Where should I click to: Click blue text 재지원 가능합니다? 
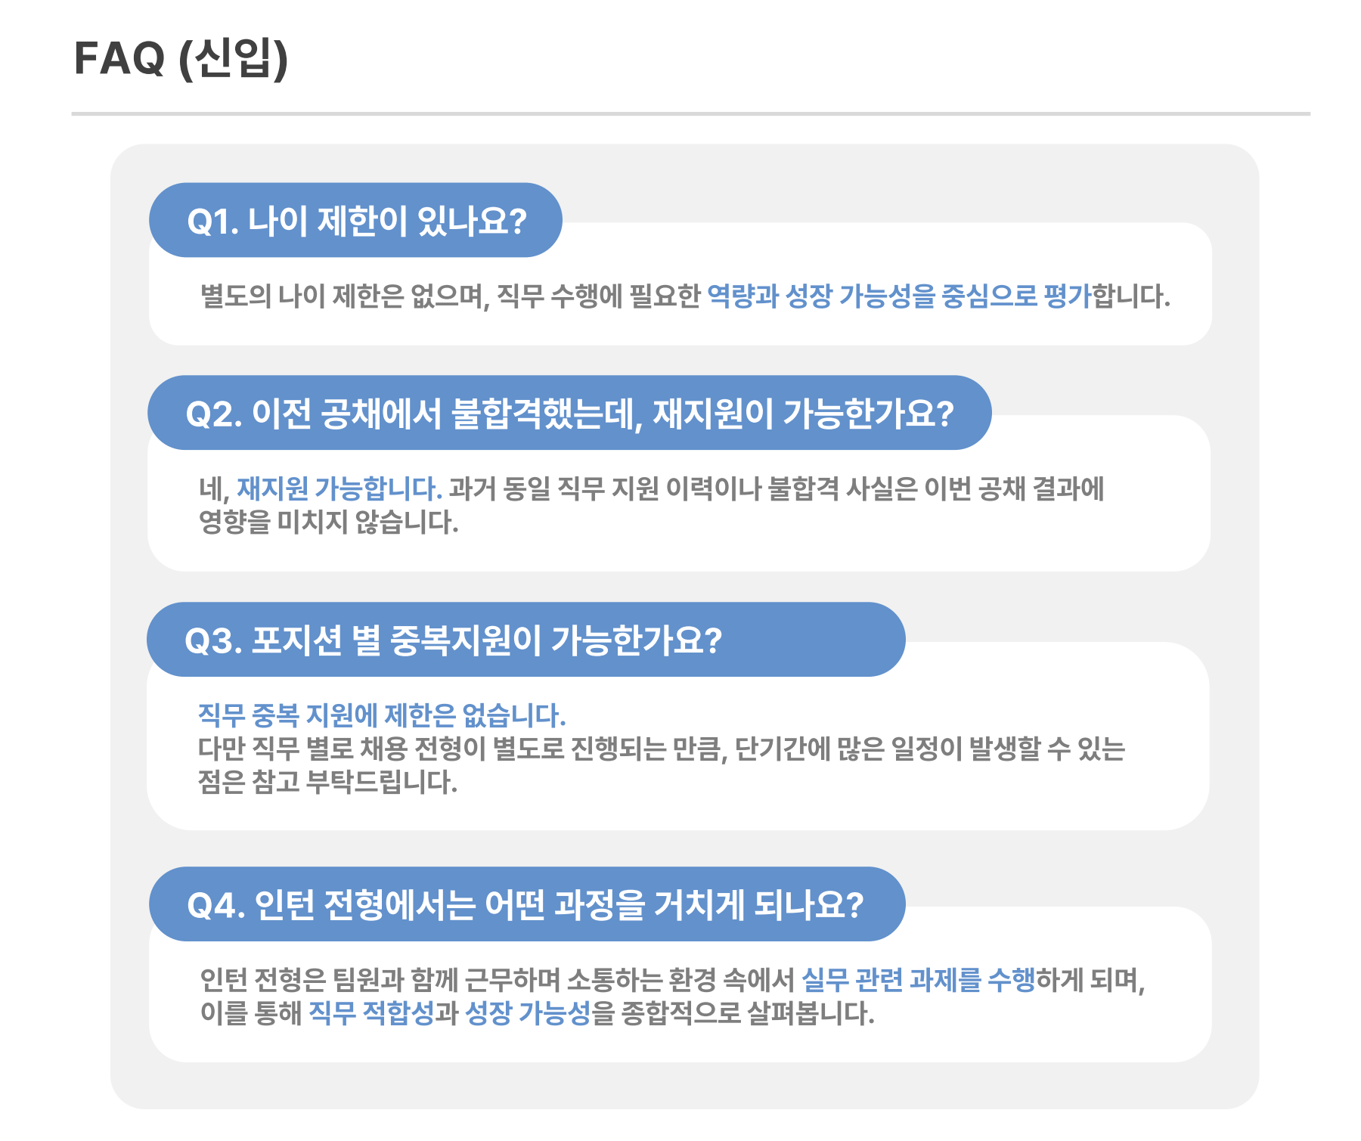tap(339, 488)
